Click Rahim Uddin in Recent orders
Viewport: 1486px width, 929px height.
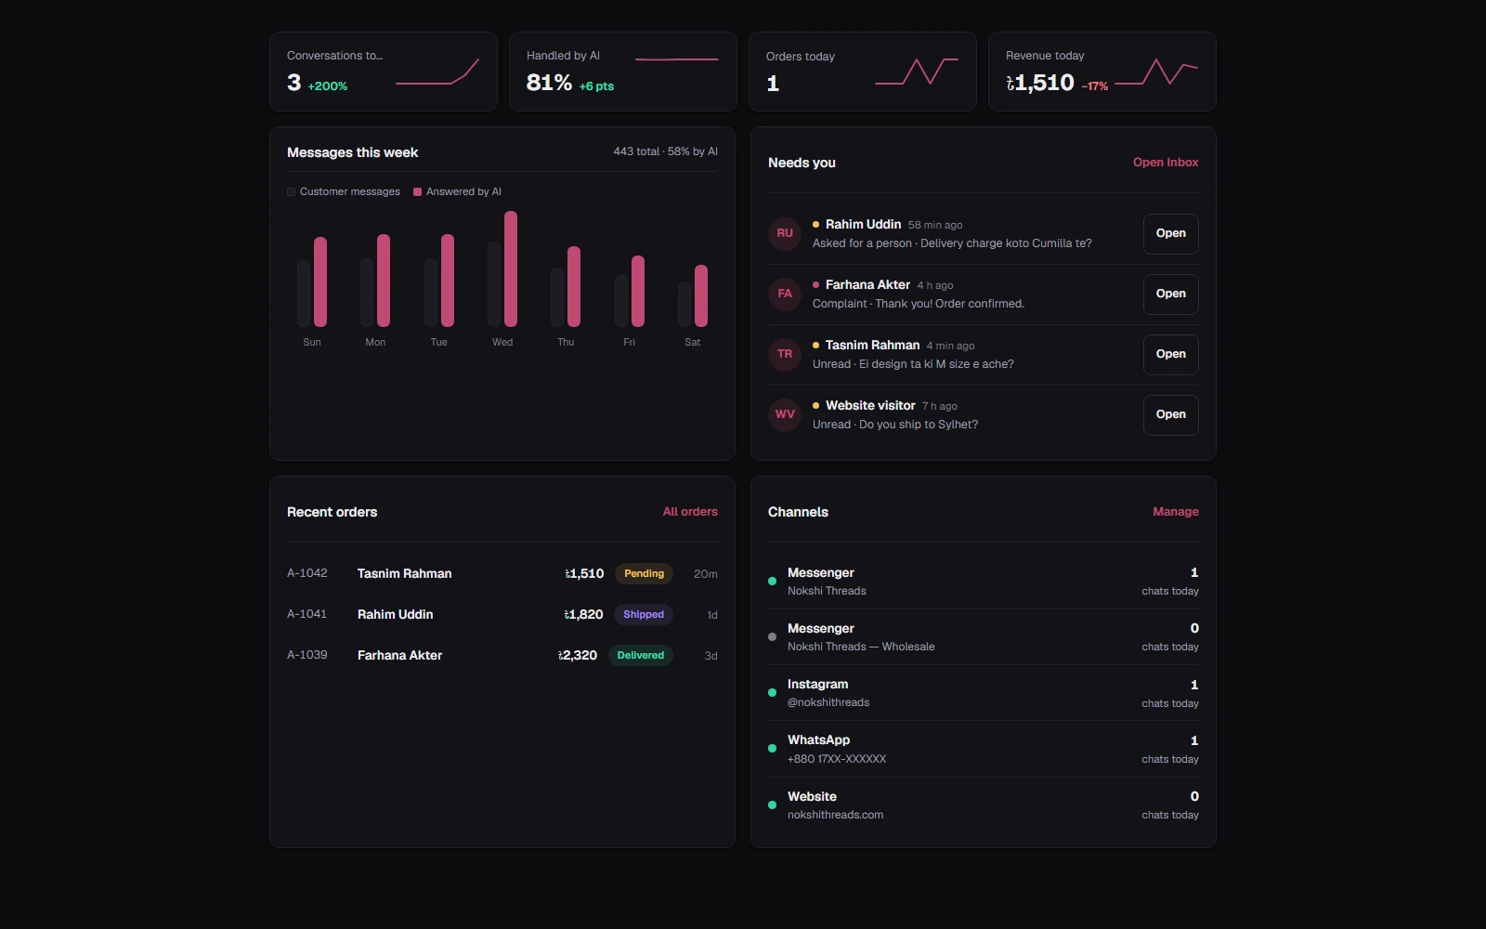tap(396, 615)
